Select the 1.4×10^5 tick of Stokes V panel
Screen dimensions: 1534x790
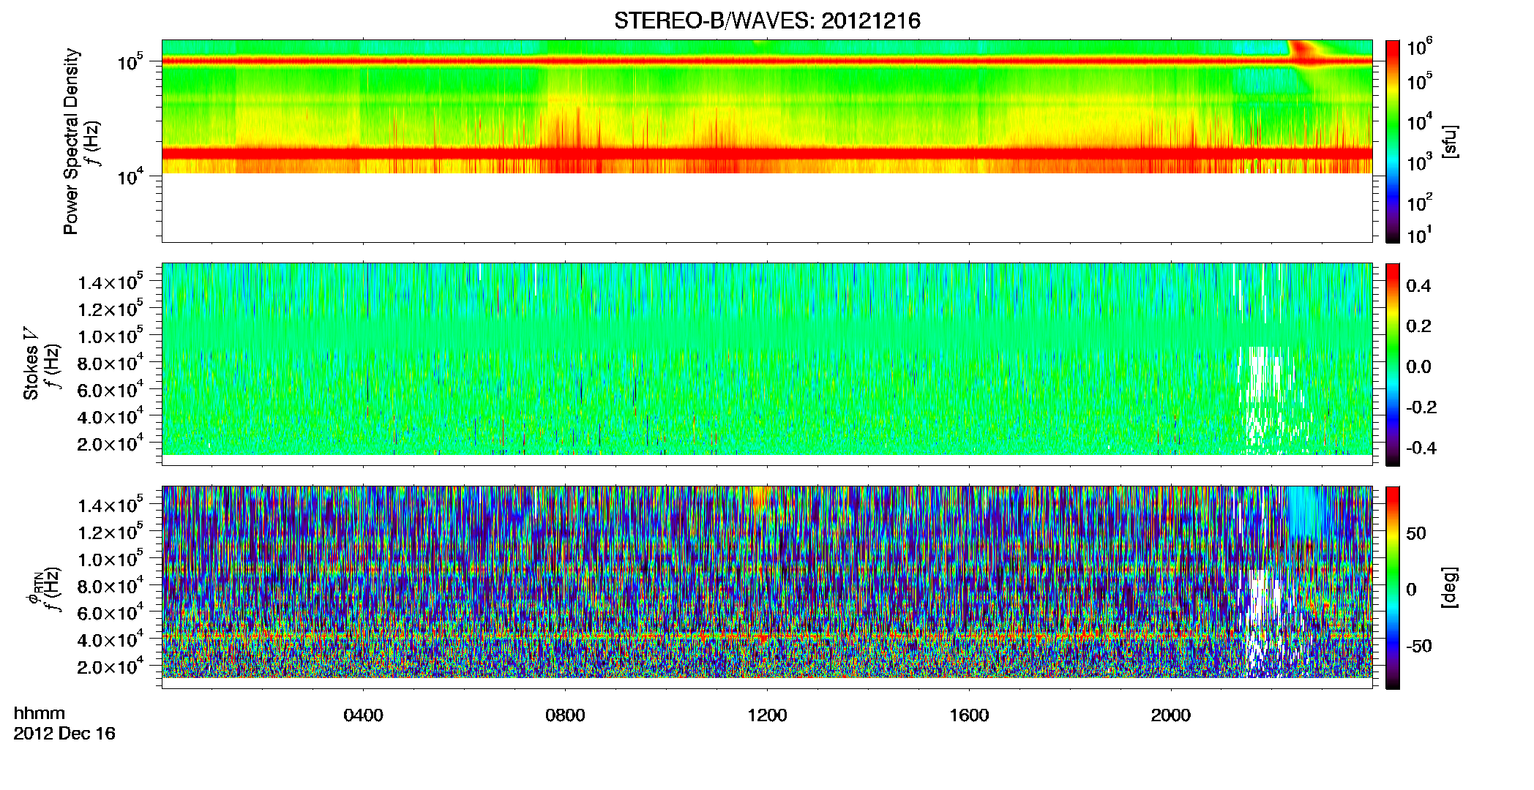pyautogui.click(x=111, y=282)
